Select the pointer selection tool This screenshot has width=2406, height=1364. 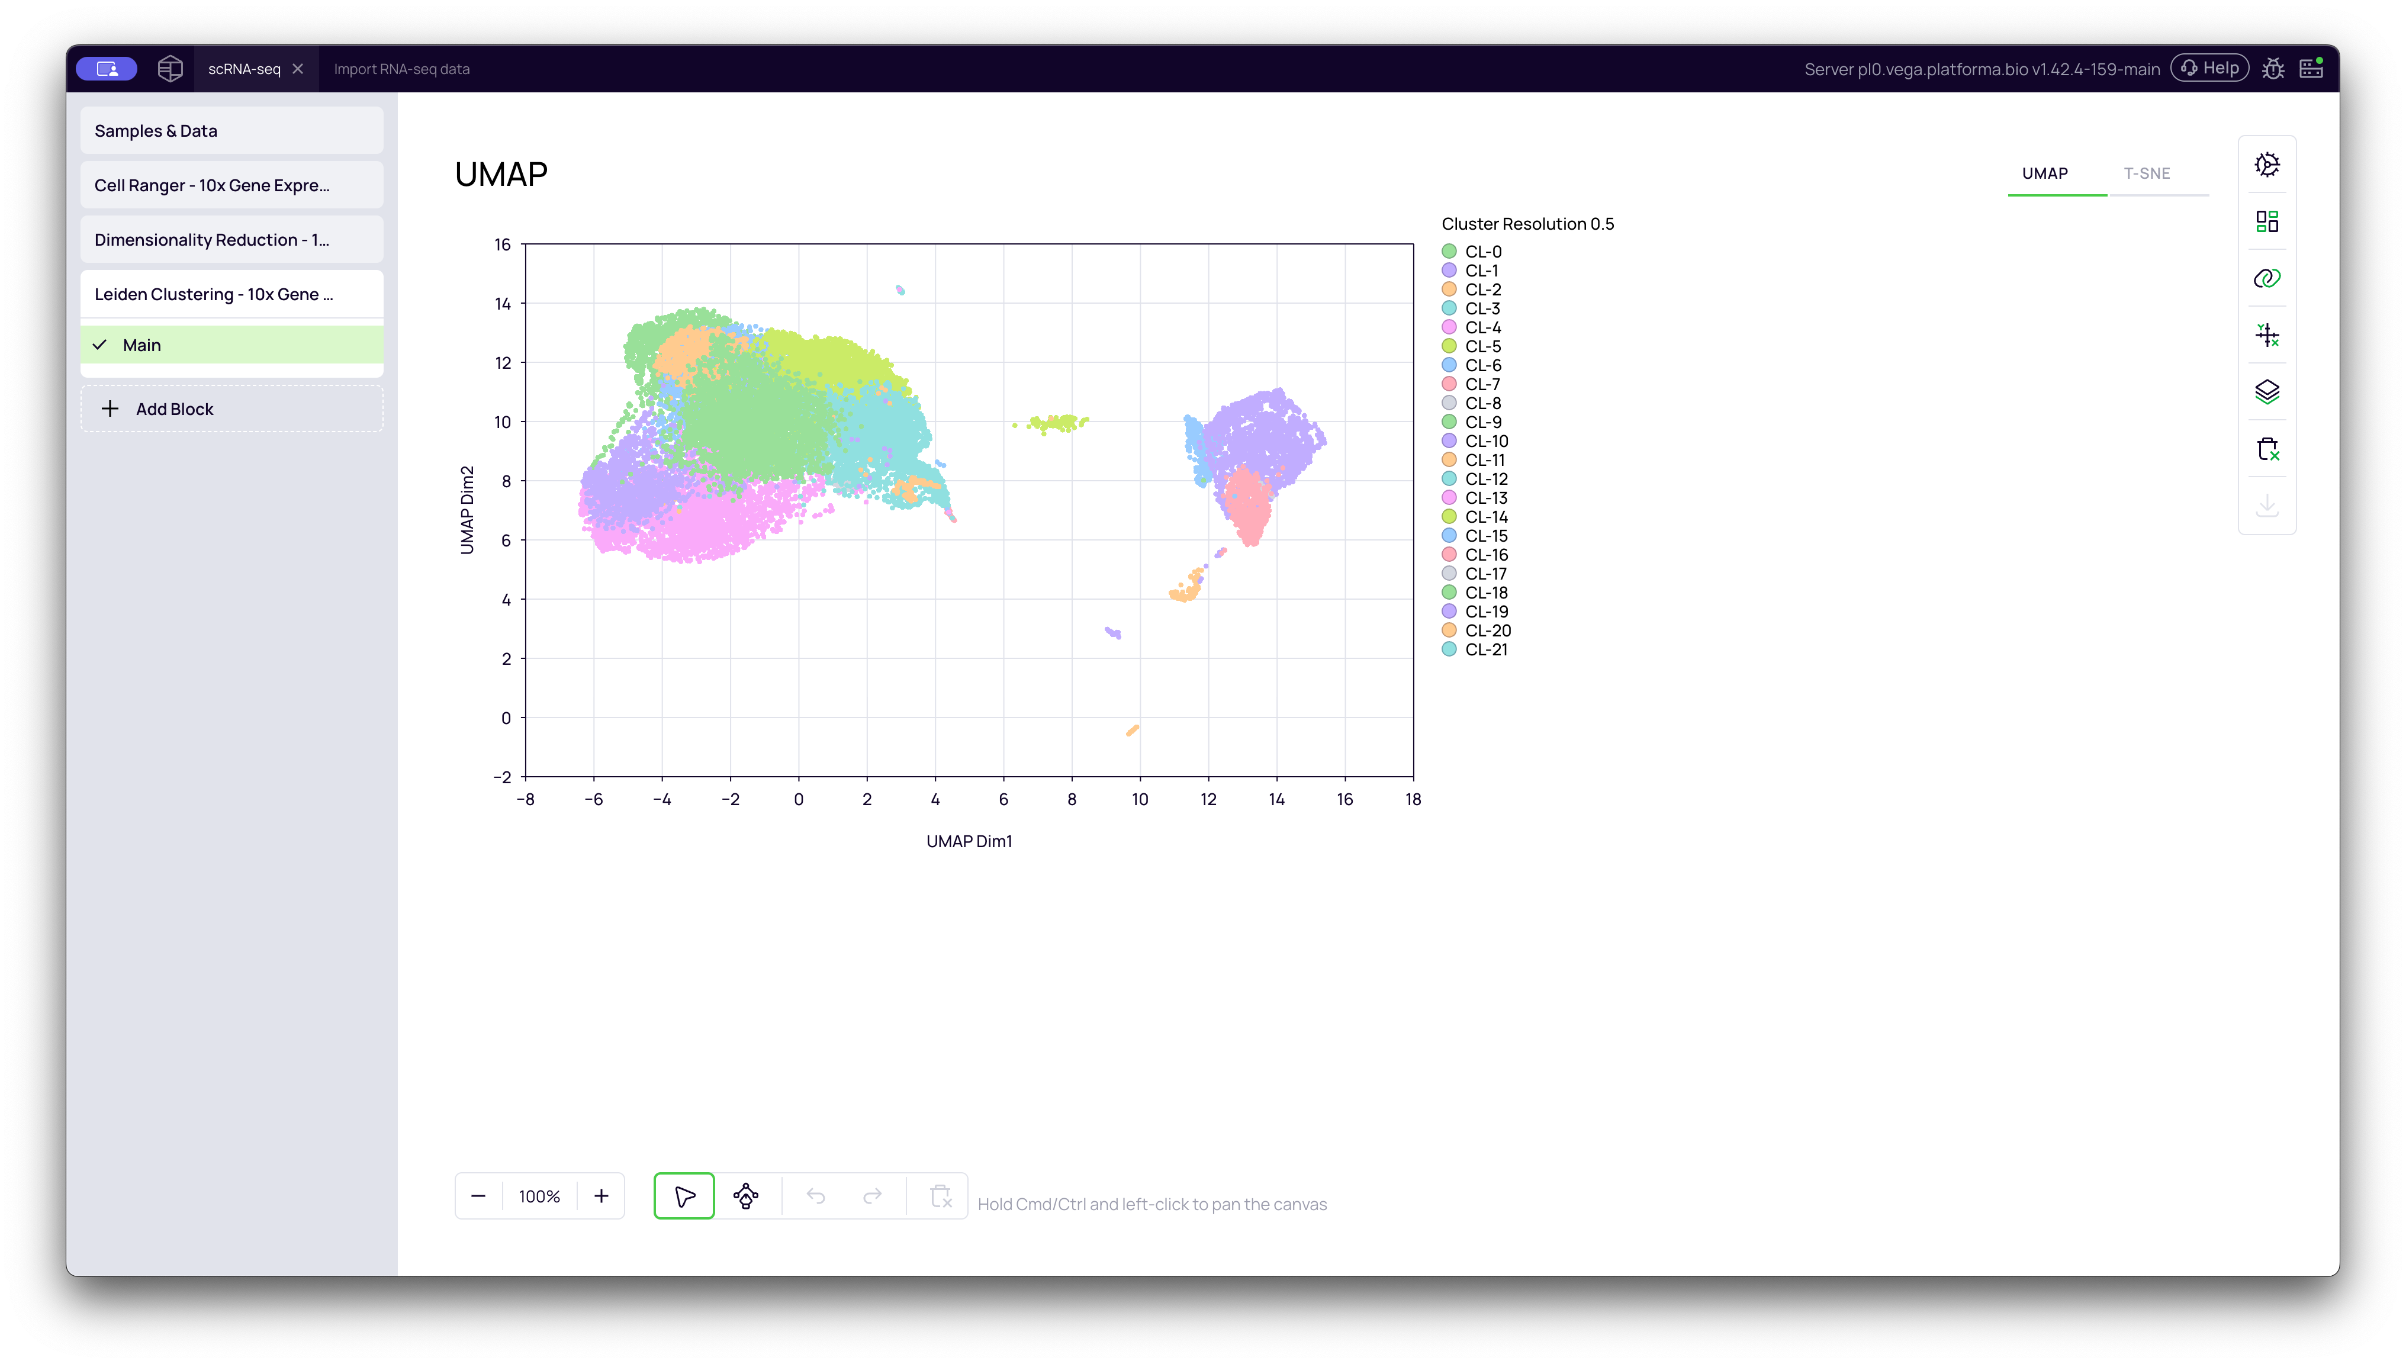684,1196
